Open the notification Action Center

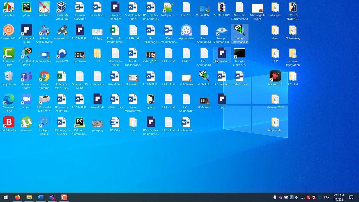(351, 197)
